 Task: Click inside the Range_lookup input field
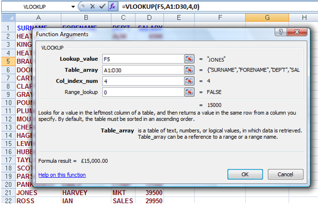pyautogui.click(x=143, y=92)
